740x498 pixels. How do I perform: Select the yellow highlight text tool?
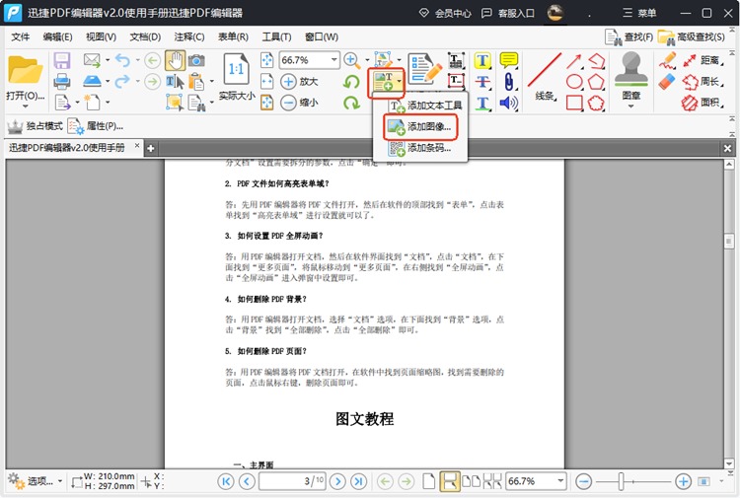tap(482, 60)
